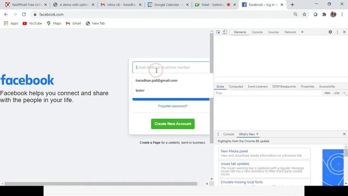Open DevTools settings gear
Viewport: 348px width, 196px height.
coord(330,32)
